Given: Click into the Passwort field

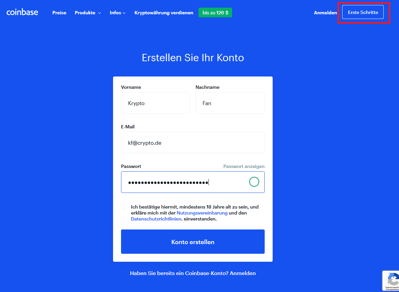Looking at the screenshot, I should [x=183, y=182].
